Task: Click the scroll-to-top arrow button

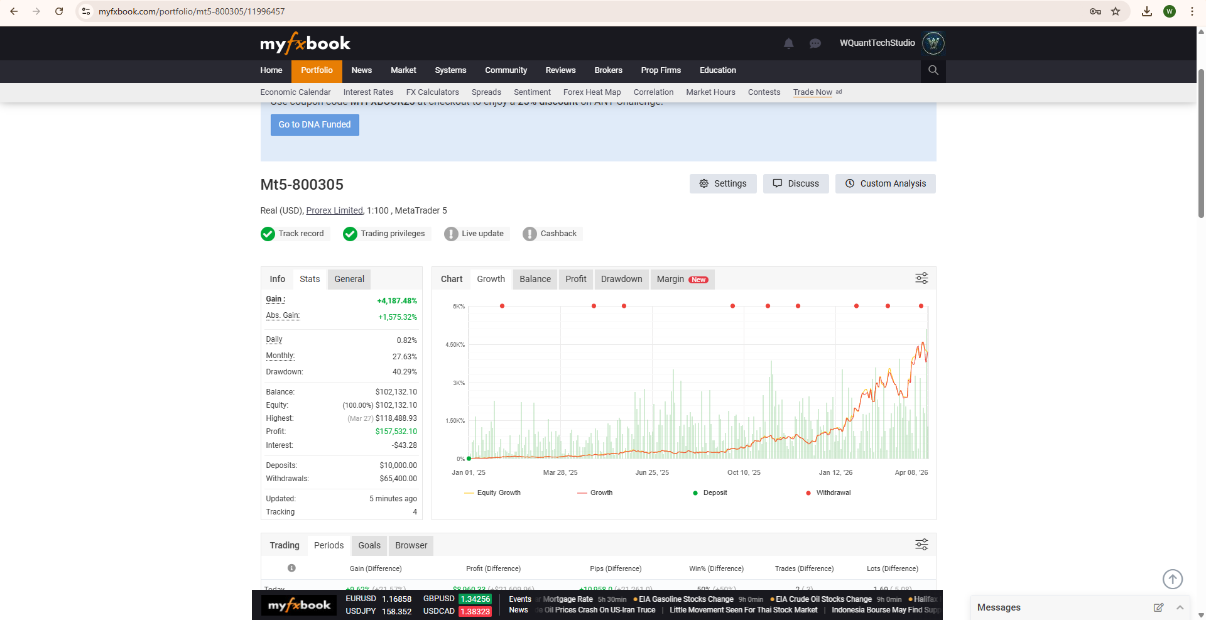Action: pyautogui.click(x=1173, y=579)
